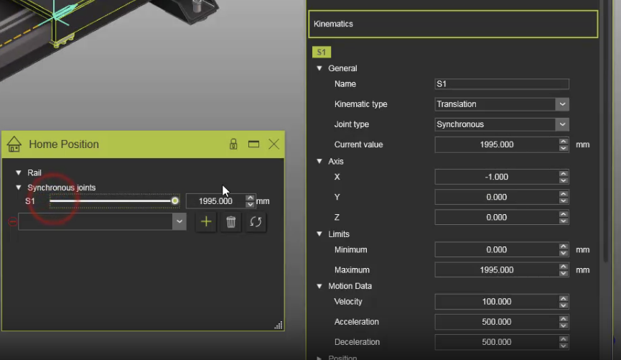
Task: Click the refresh home position icon
Action: click(256, 222)
